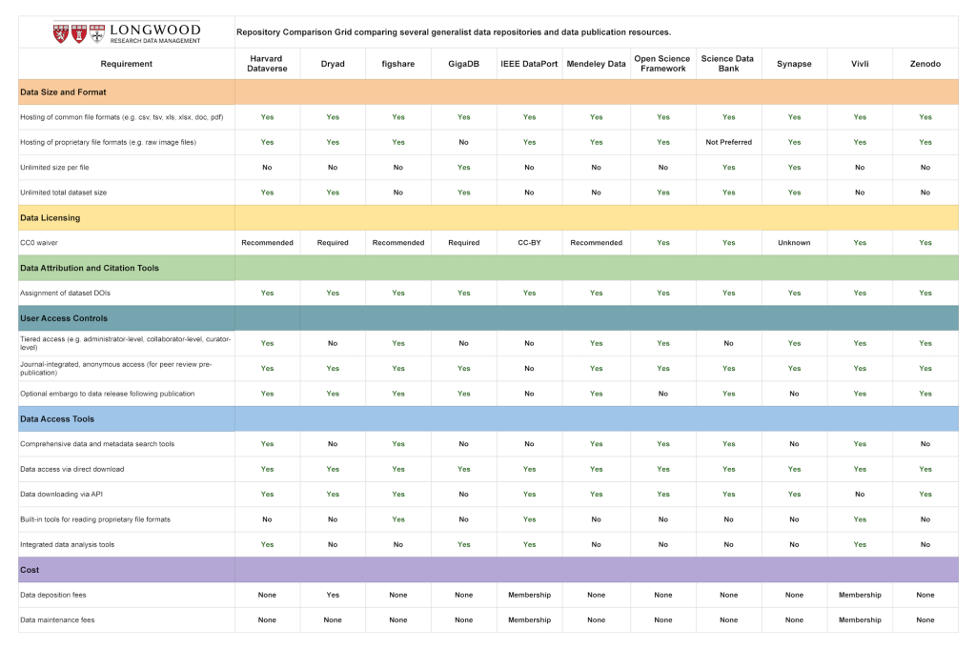Select the Synapse column header
This screenshot has width=976, height=649.
[x=794, y=64]
